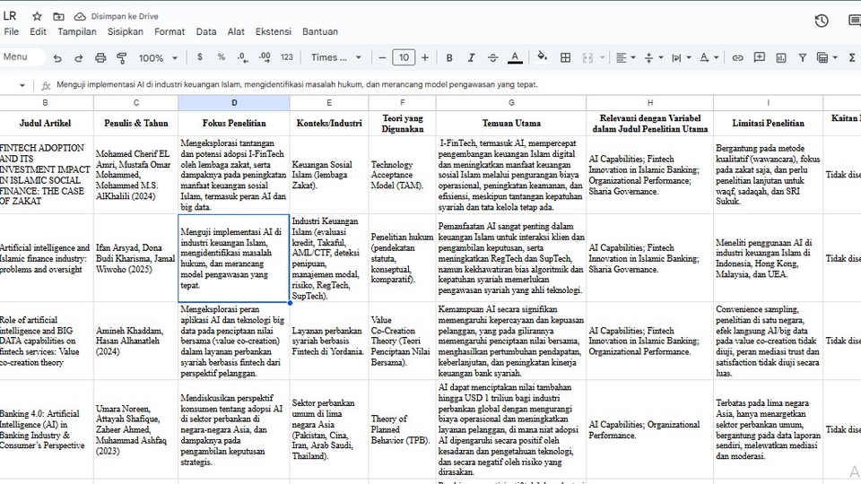
Task: Open the borders tool
Action: pos(565,57)
